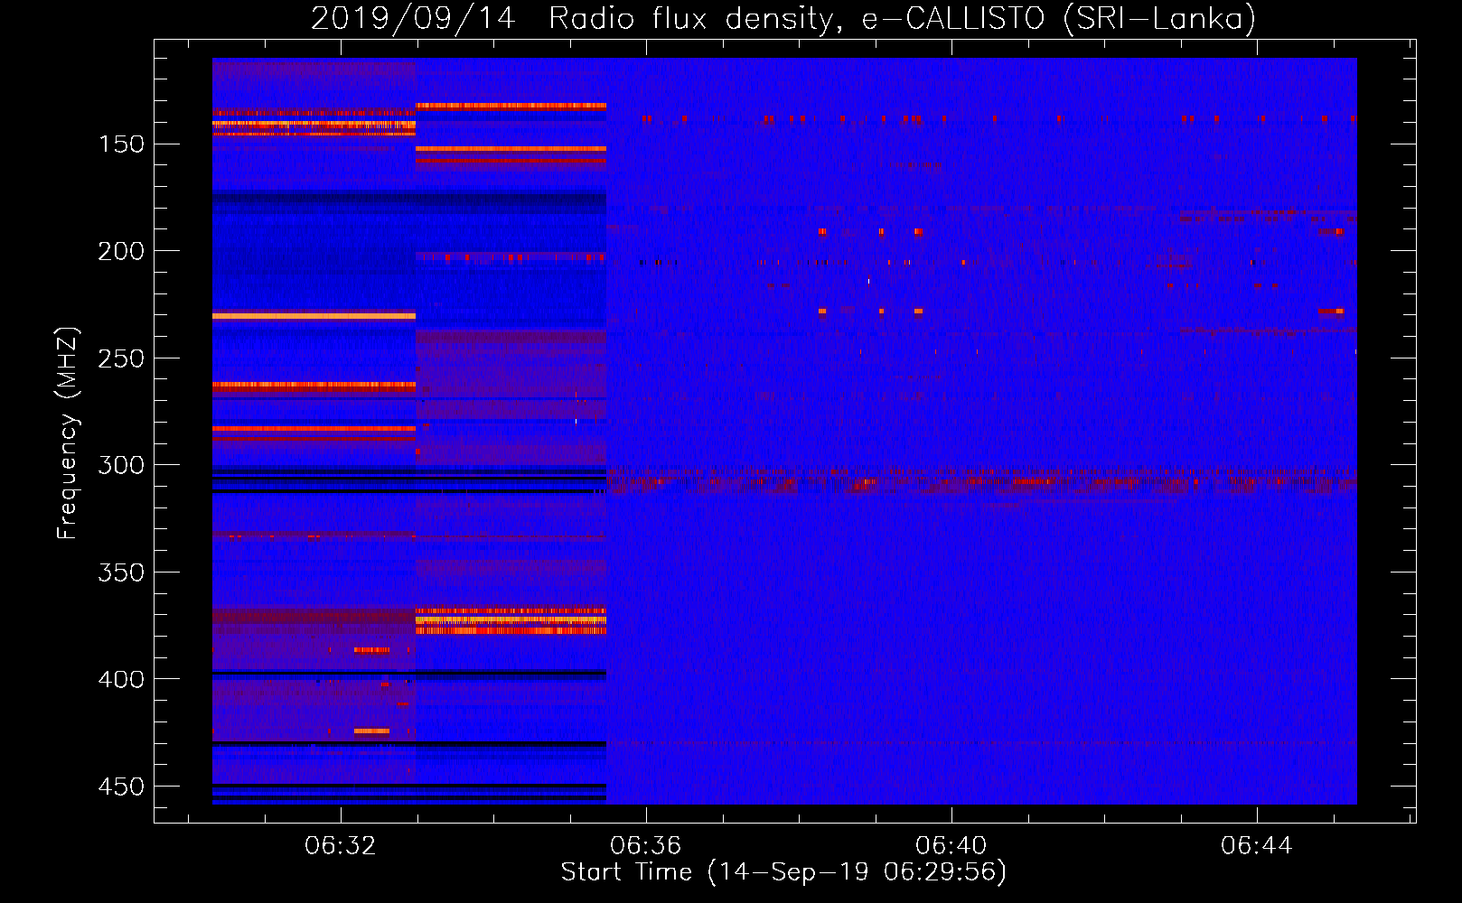Click the 06:32 time tick label
This screenshot has width=1462, height=903.
point(341,846)
